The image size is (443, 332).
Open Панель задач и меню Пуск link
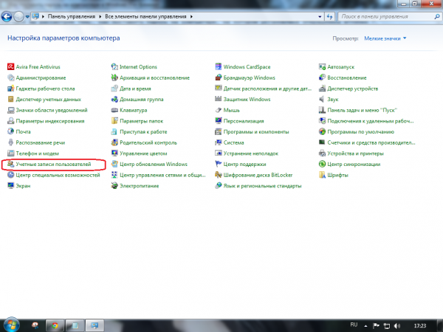point(363,111)
